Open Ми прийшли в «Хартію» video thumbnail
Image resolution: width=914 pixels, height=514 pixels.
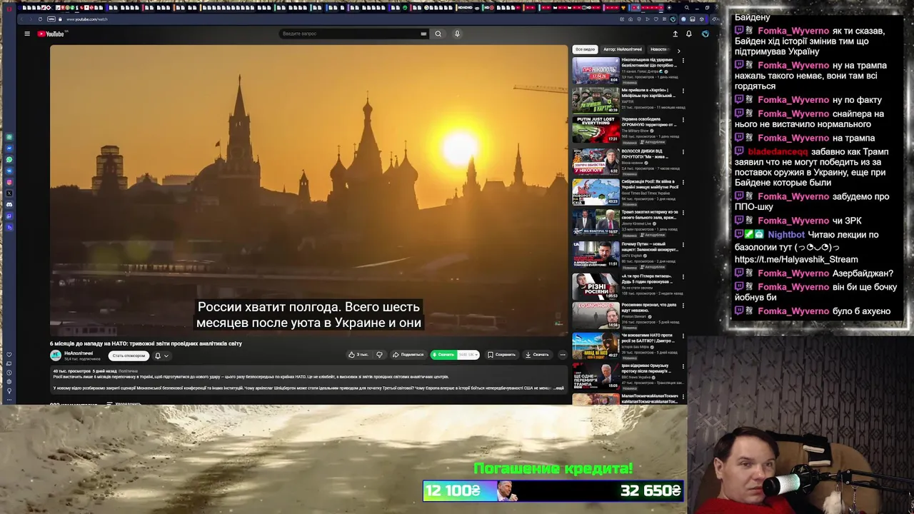(x=596, y=101)
